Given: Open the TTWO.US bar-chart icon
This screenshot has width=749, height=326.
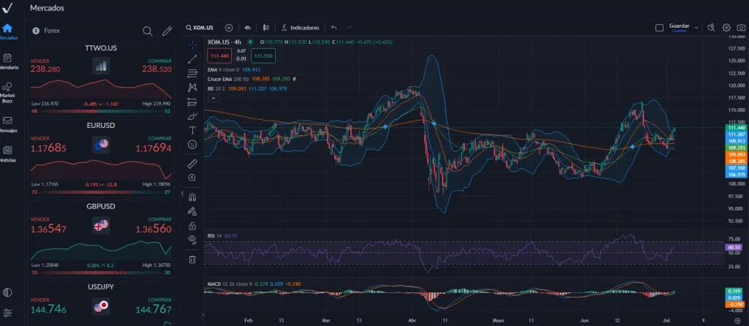Looking at the screenshot, I should 101,66.
